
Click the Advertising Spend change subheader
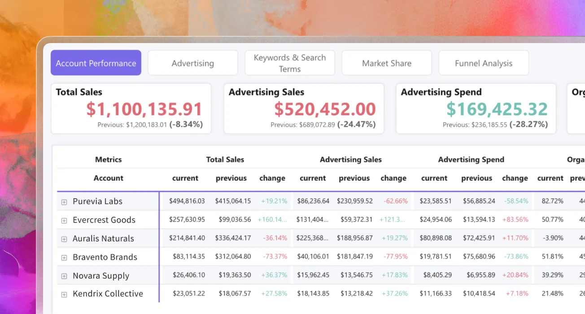(x=515, y=178)
